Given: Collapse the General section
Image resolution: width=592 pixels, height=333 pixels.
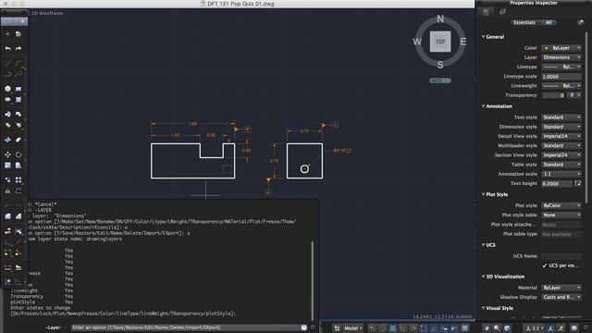Looking at the screenshot, I should pos(483,37).
